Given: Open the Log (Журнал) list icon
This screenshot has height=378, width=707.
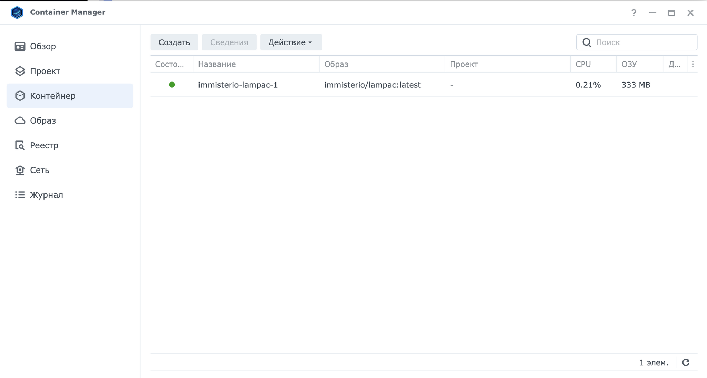Looking at the screenshot, I should (20, 195).
